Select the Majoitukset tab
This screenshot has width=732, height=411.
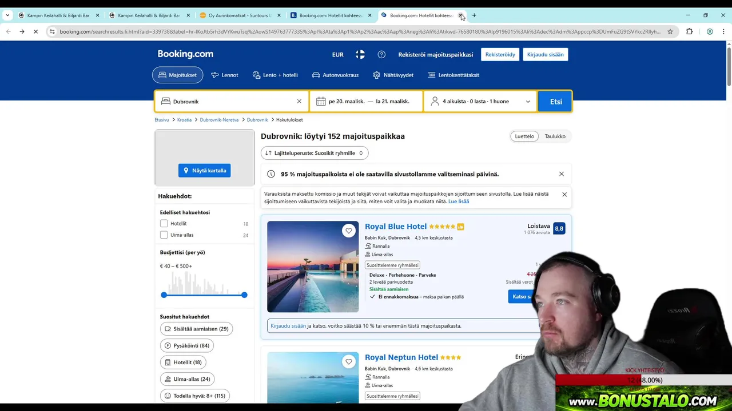point(177,75)
